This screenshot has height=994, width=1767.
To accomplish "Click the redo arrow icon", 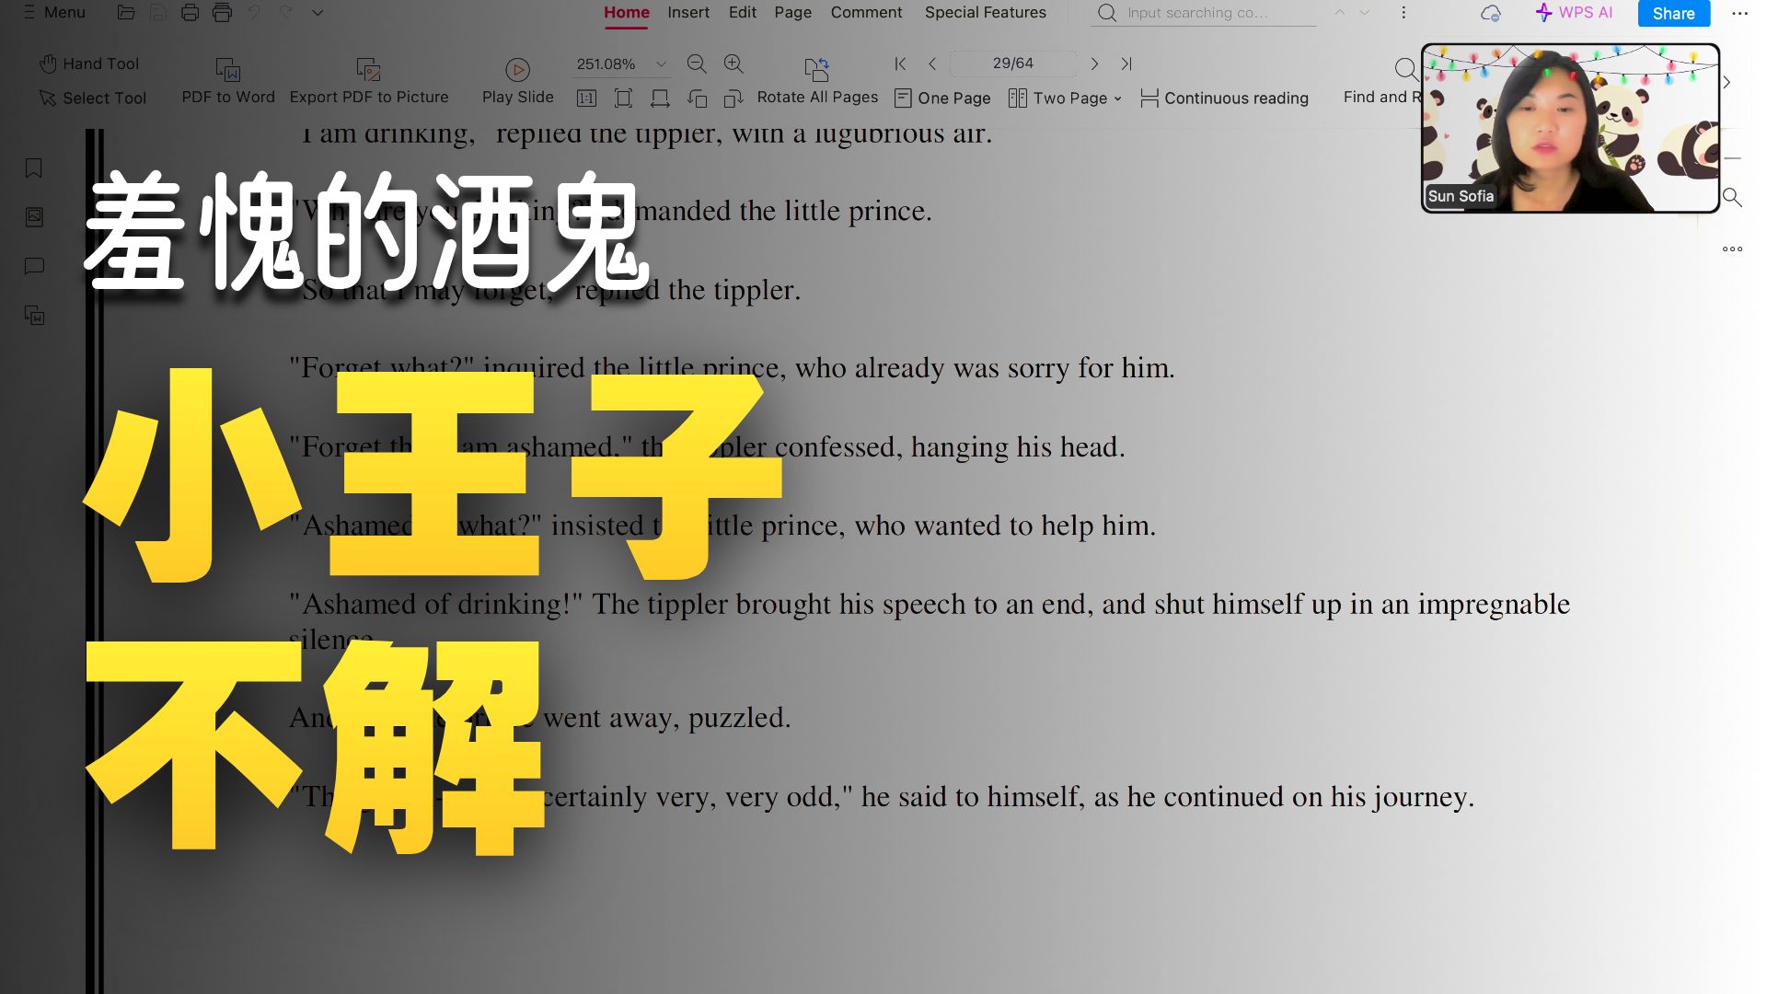I will coord(286,13).
